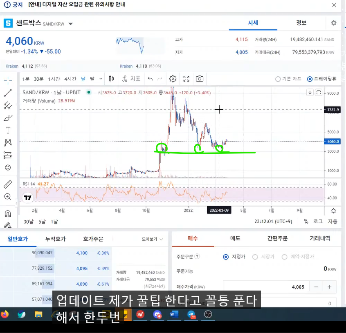Screen dimensions: 346x333
Task: Set chart interval to 달 (month)
Action: pyautogui.click(x=92, y=79)
